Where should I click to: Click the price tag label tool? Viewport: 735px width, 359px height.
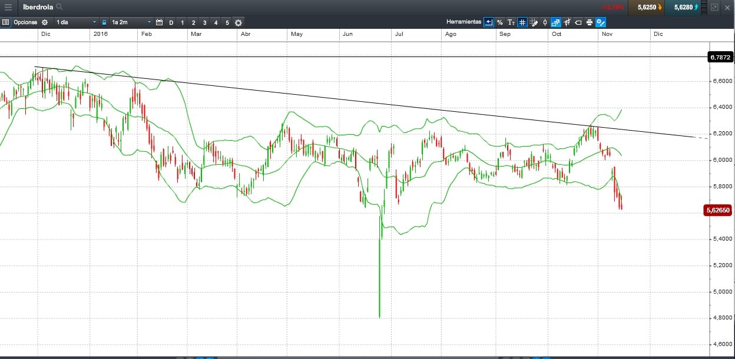(578, 22)
